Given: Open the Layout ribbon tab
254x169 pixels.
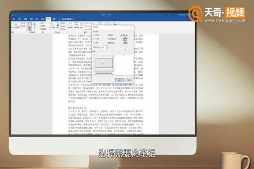Looking at the screenshot, I should (x=25, y=19).
